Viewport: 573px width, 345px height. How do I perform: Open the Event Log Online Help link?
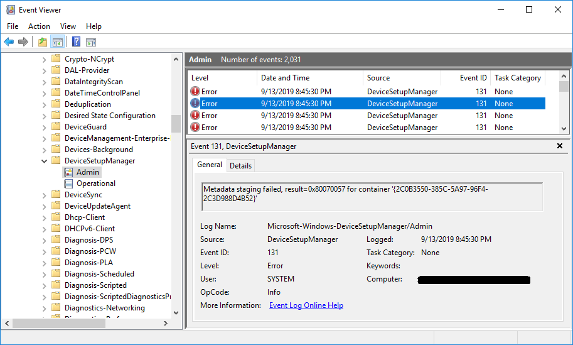[306, 305]
